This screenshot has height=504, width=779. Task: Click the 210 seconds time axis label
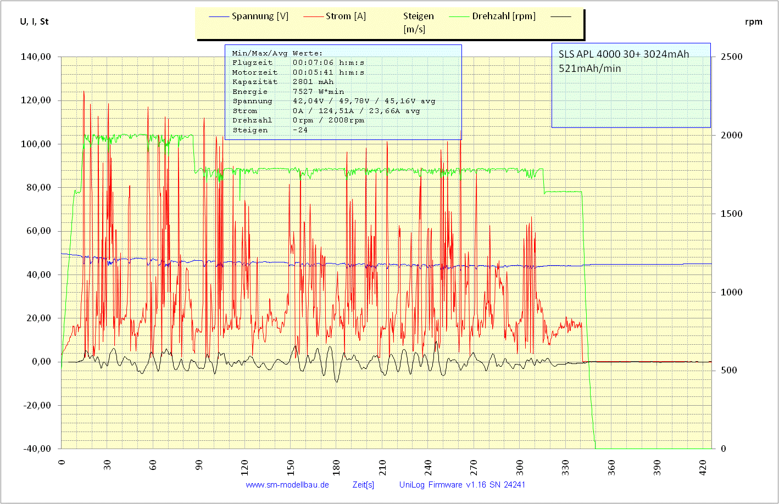click(x=383, y=468)
